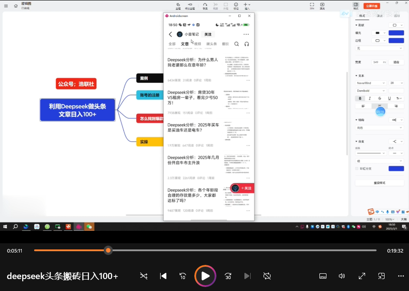The image size is (409, 291).
Task: Add a subtopic with the 子主题 tool
Action: (x=190, y=6)
